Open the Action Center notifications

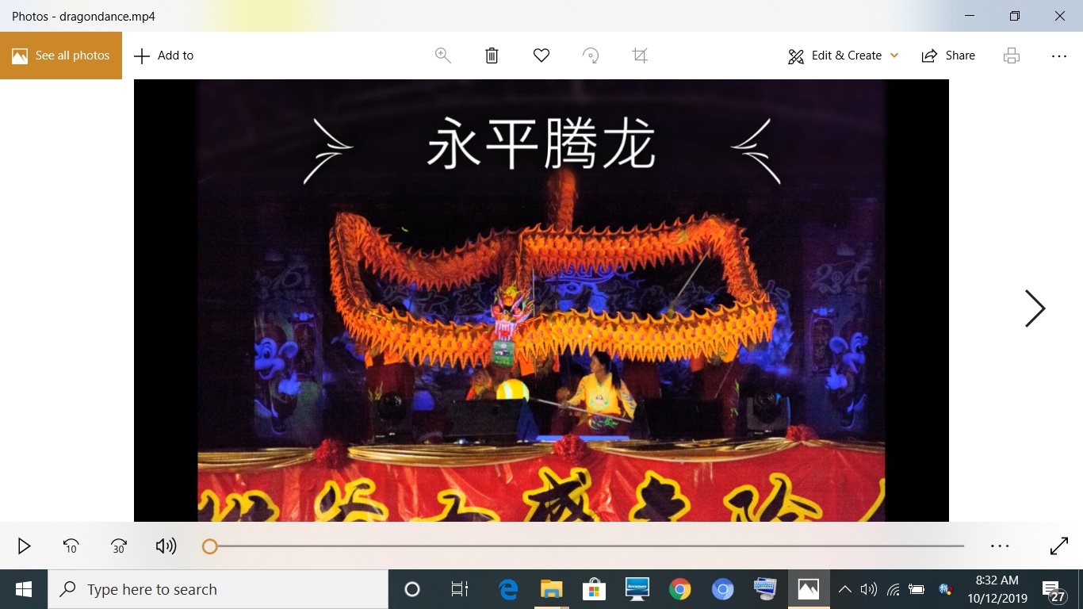(x=1054, y=591)
